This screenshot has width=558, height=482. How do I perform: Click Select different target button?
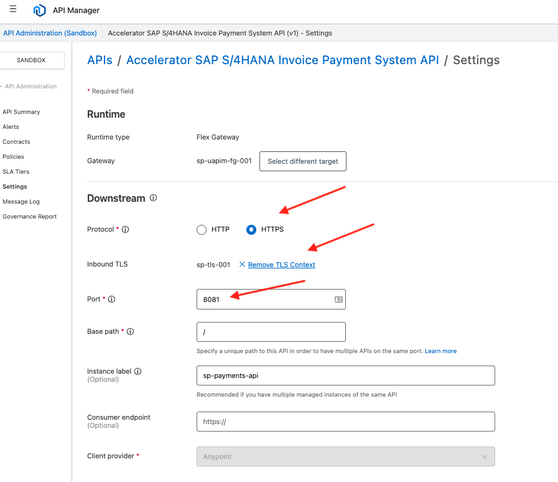pos(303,161)
